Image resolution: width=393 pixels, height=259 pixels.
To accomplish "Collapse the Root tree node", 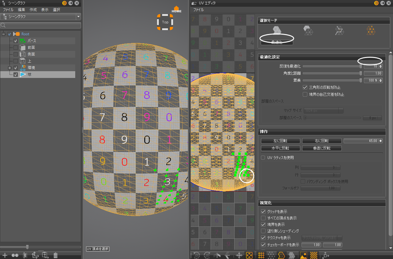I will [x=4, y=34].
